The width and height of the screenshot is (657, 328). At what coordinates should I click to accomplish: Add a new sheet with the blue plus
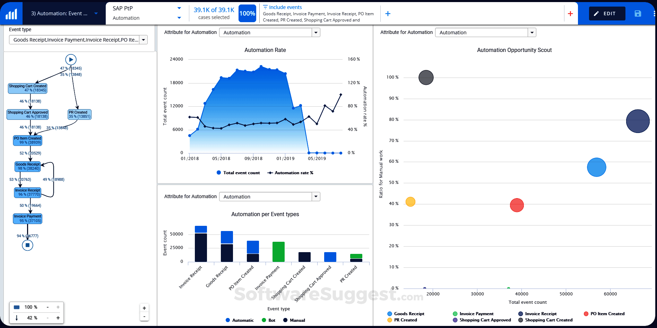coord(388,14)
